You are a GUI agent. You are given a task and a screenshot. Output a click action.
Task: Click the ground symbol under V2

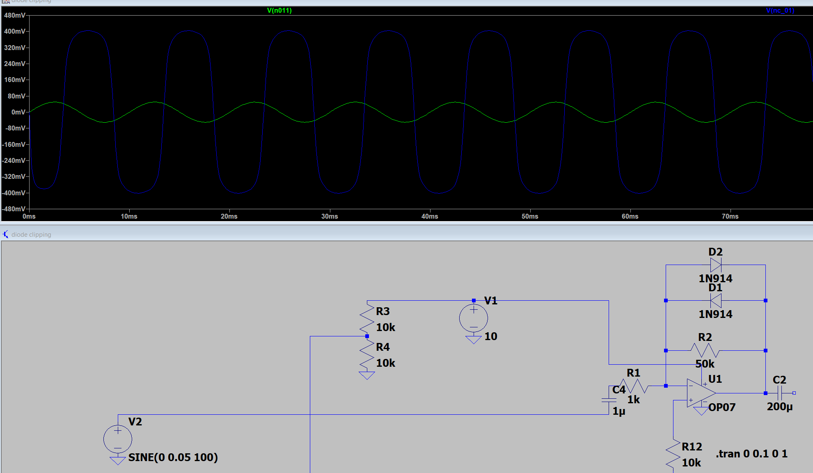click(118, 460)
